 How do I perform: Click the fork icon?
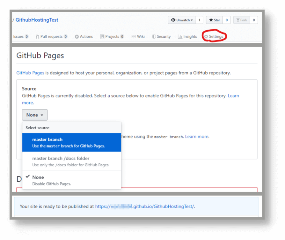pos(238,20)
